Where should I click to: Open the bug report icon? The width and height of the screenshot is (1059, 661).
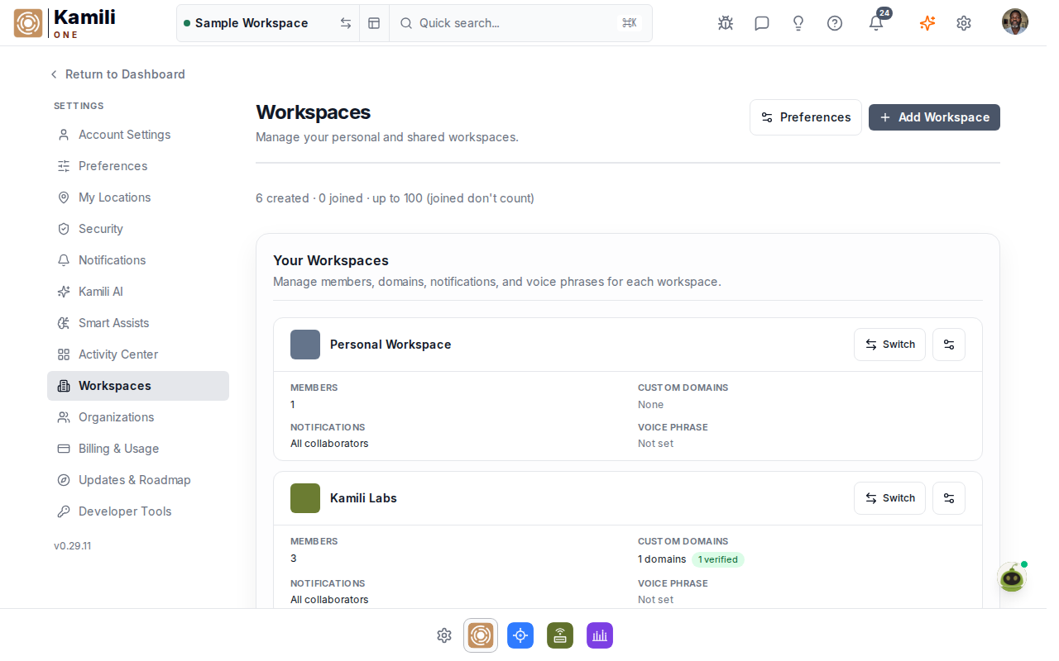tap(726, 23)
